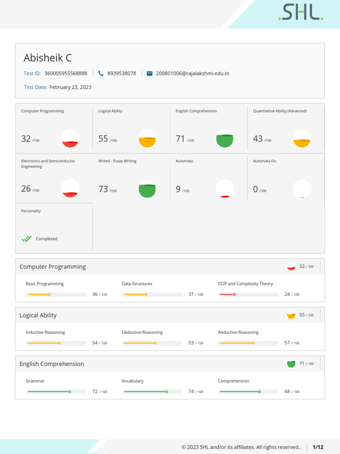Click the 1/12 page indicator
This screenshot has height=454, width=340.
tap(318, 447)
